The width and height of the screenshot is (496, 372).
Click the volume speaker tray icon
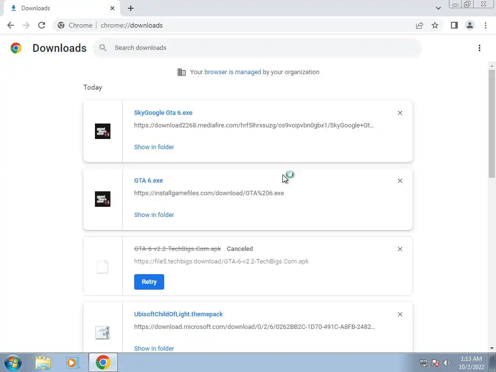tap(447, 363)
